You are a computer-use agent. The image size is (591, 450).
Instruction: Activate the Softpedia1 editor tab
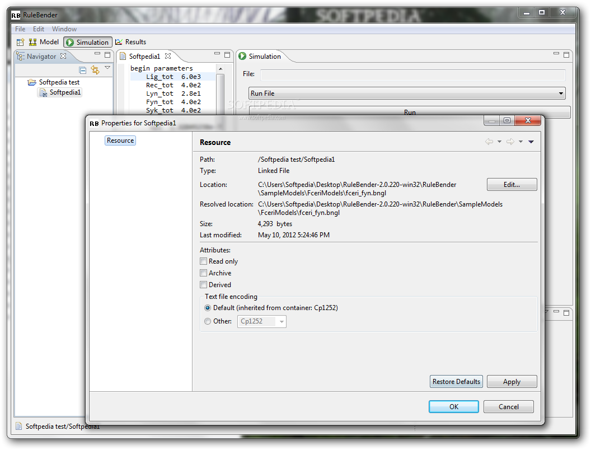(x=144, y=56)
